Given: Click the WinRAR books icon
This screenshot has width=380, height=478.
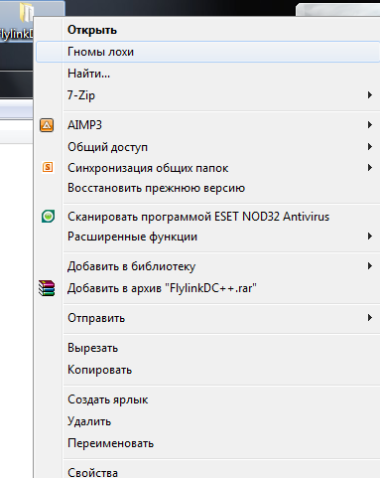Looking at the screenshot, I should [x=47, y=288].
